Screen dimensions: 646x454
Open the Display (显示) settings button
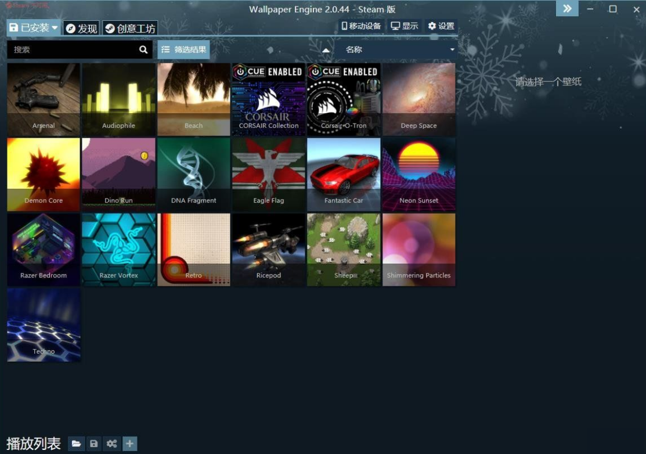click(x=405, y=26)
